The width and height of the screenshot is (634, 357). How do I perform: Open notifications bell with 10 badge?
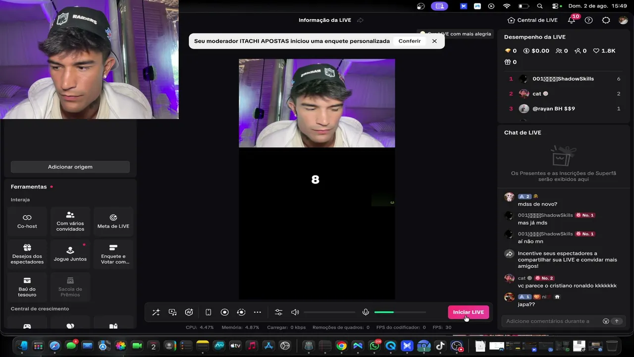pyautogui.click(x=572, y=20)
